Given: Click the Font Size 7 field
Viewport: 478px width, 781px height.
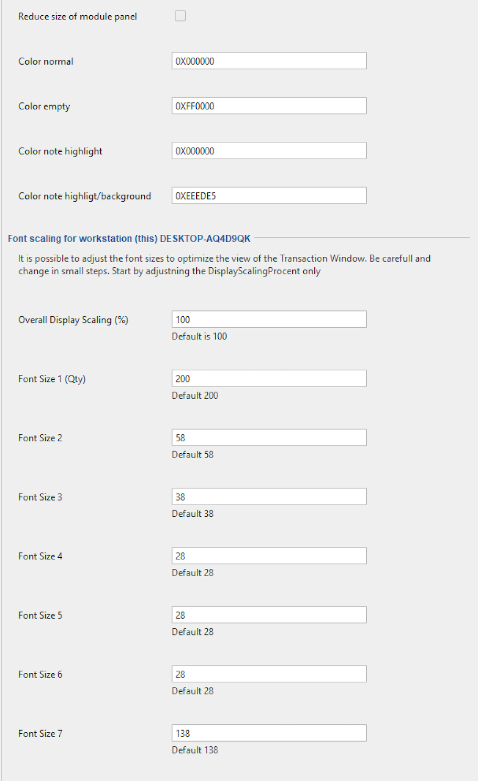Looking at the screenshot, I should [x=269, y=733].
